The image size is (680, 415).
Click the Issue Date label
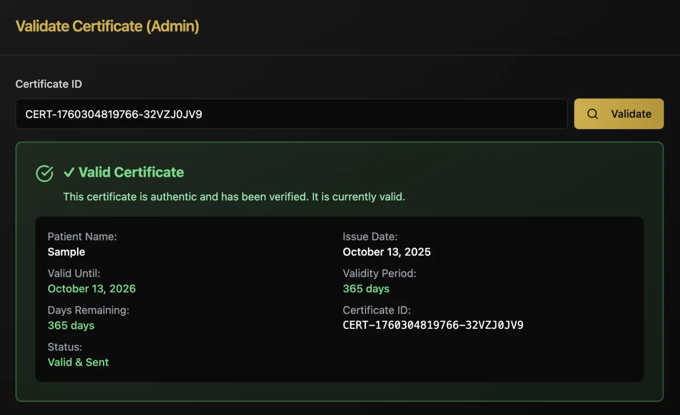(370, 236)
